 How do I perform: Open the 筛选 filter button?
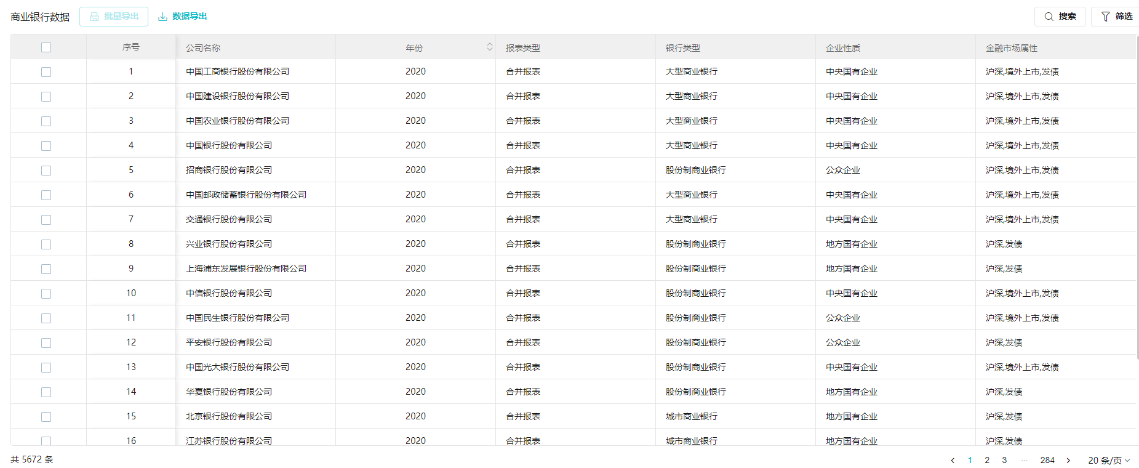tap(1116, 17)
